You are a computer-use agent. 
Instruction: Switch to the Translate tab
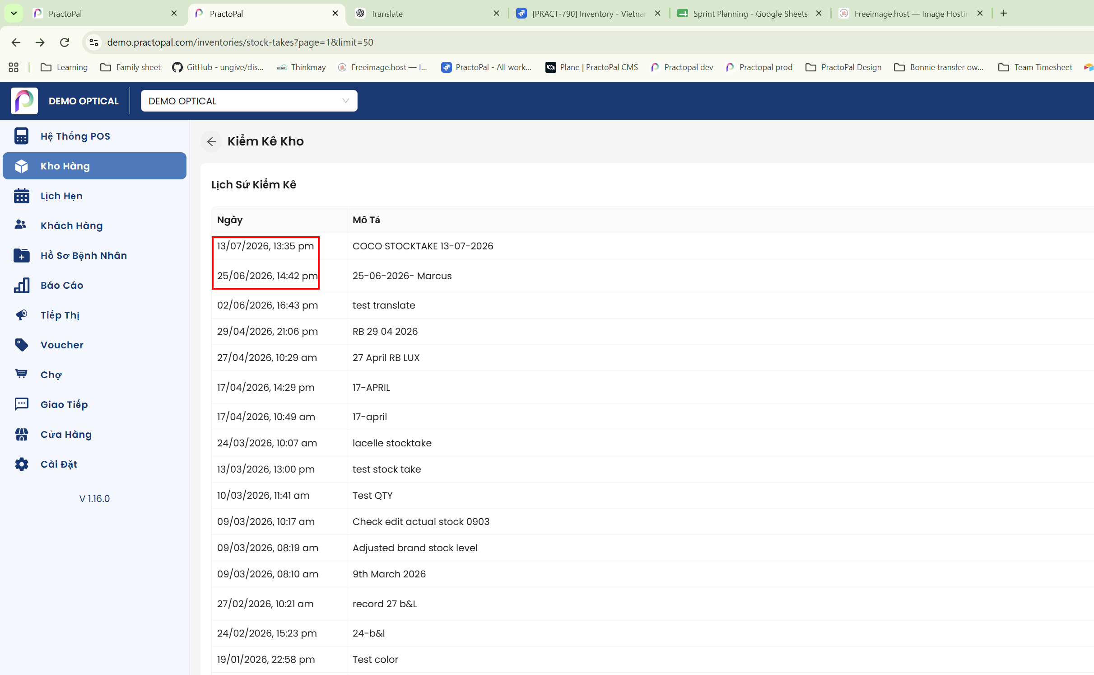426,14
